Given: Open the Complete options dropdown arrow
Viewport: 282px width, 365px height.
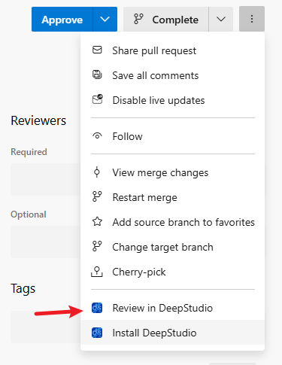Looking at the screenshot, I should (x=221, y=20).
